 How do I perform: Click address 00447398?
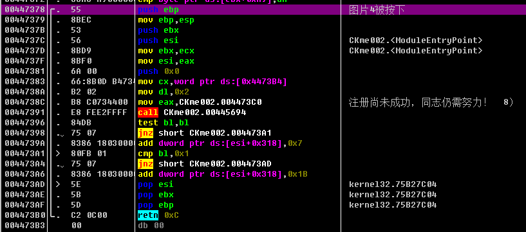(25, 133)
